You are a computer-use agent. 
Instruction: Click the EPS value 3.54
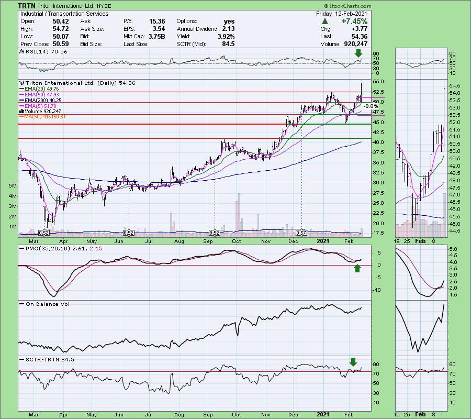click(159, 29)
